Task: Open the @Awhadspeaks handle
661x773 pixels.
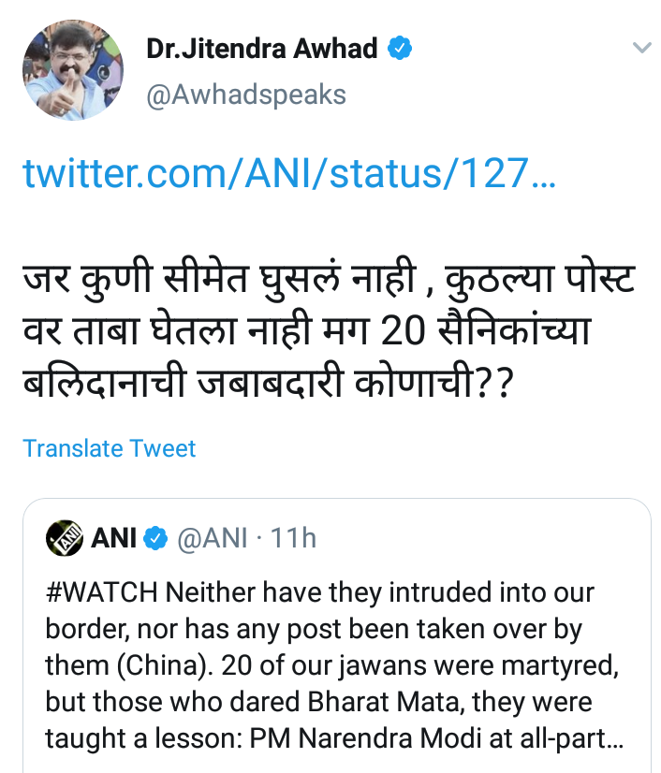Action: [x=245, y=94]
